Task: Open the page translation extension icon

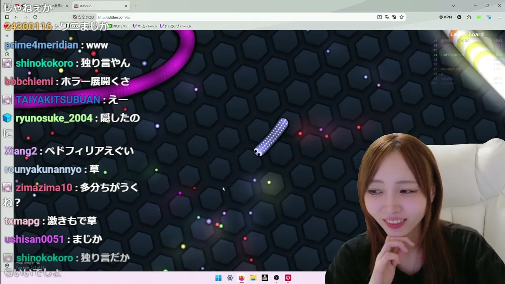Action: [x=394, y=17]
